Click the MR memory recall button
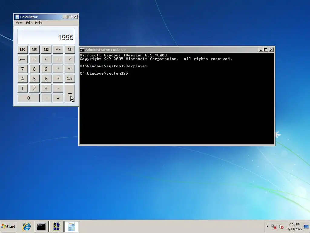 pyautogui.click(x=35, y=49)
